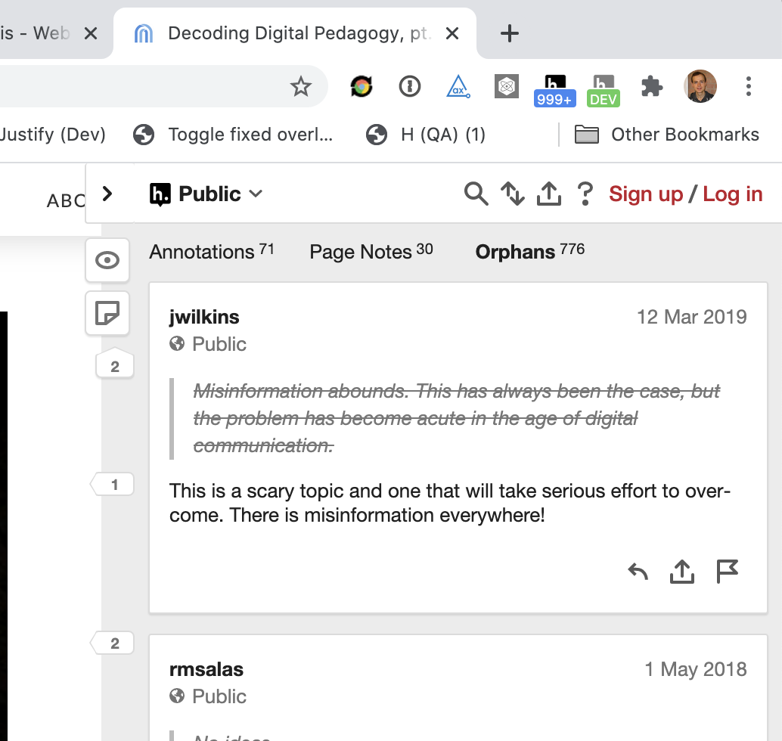Open Chrome's three-dot browser menu
This screenshot has height=741, width=782.
[749, 87]
